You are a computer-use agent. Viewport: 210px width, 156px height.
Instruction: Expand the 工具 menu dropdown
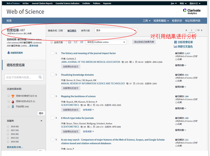click(x=147, y=21)
